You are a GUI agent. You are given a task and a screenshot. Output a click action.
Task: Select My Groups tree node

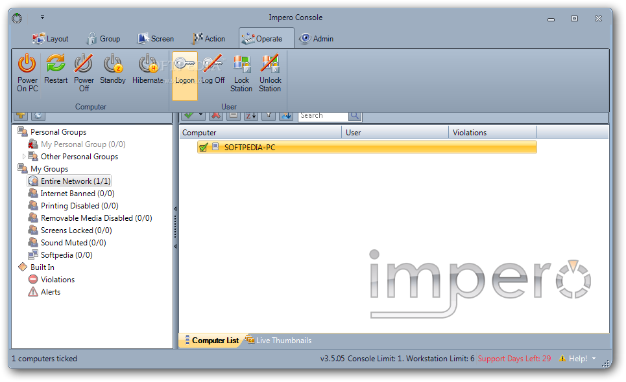click(49, 169)
